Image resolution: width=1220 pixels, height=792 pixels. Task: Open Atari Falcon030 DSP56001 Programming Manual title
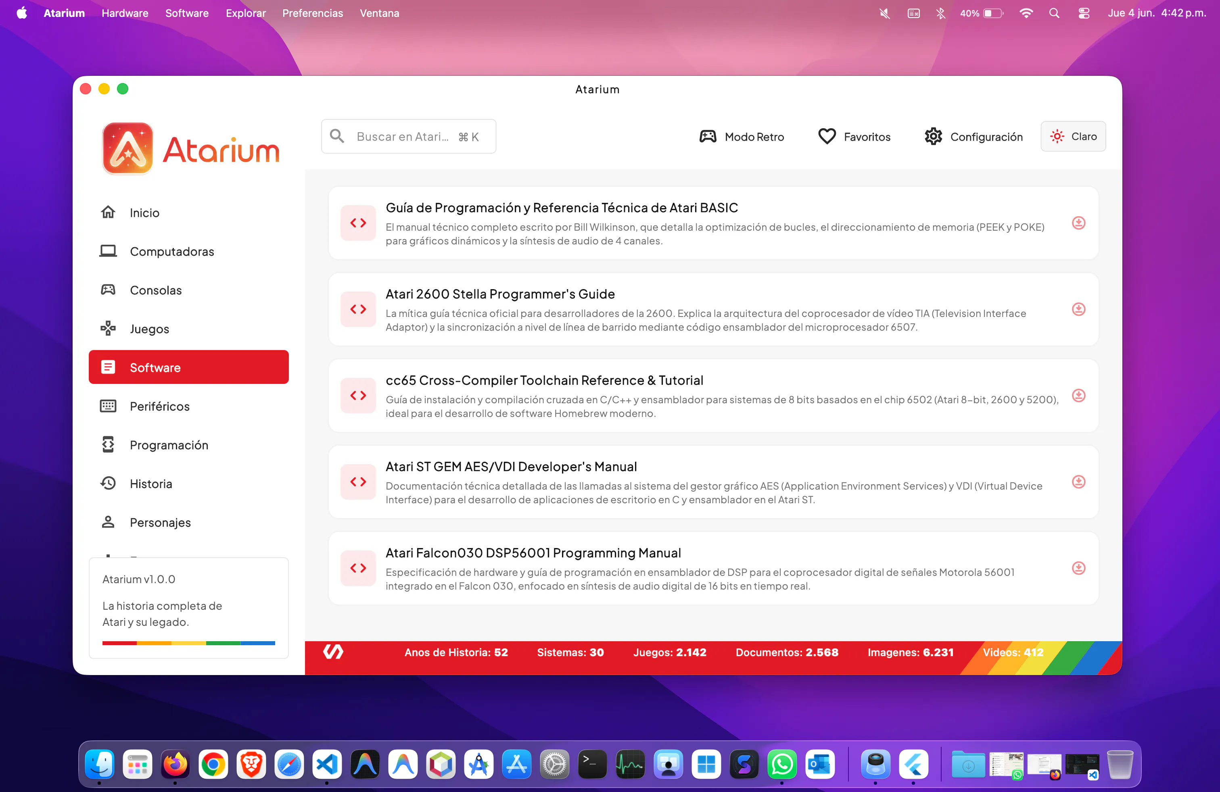pyautogui.click(x=533, y=553)
